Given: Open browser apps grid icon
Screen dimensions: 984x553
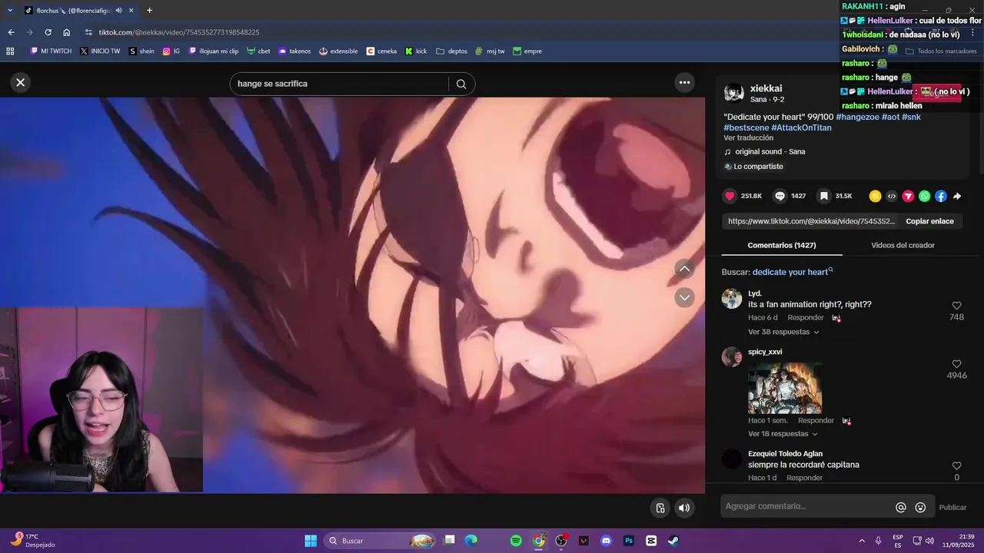Looking at the screenshot, I should coord(10,51).
